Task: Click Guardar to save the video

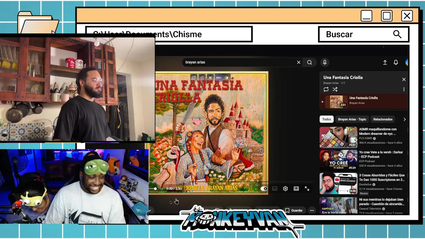Action: (x=294, y=210)
